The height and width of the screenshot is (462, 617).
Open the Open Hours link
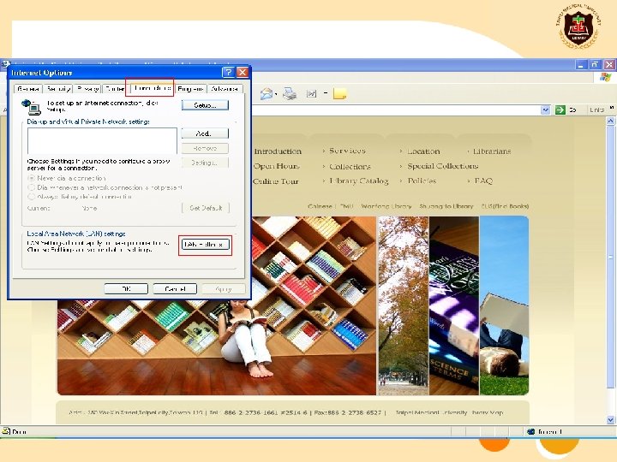pyautogui.click(x=276, y=166)
